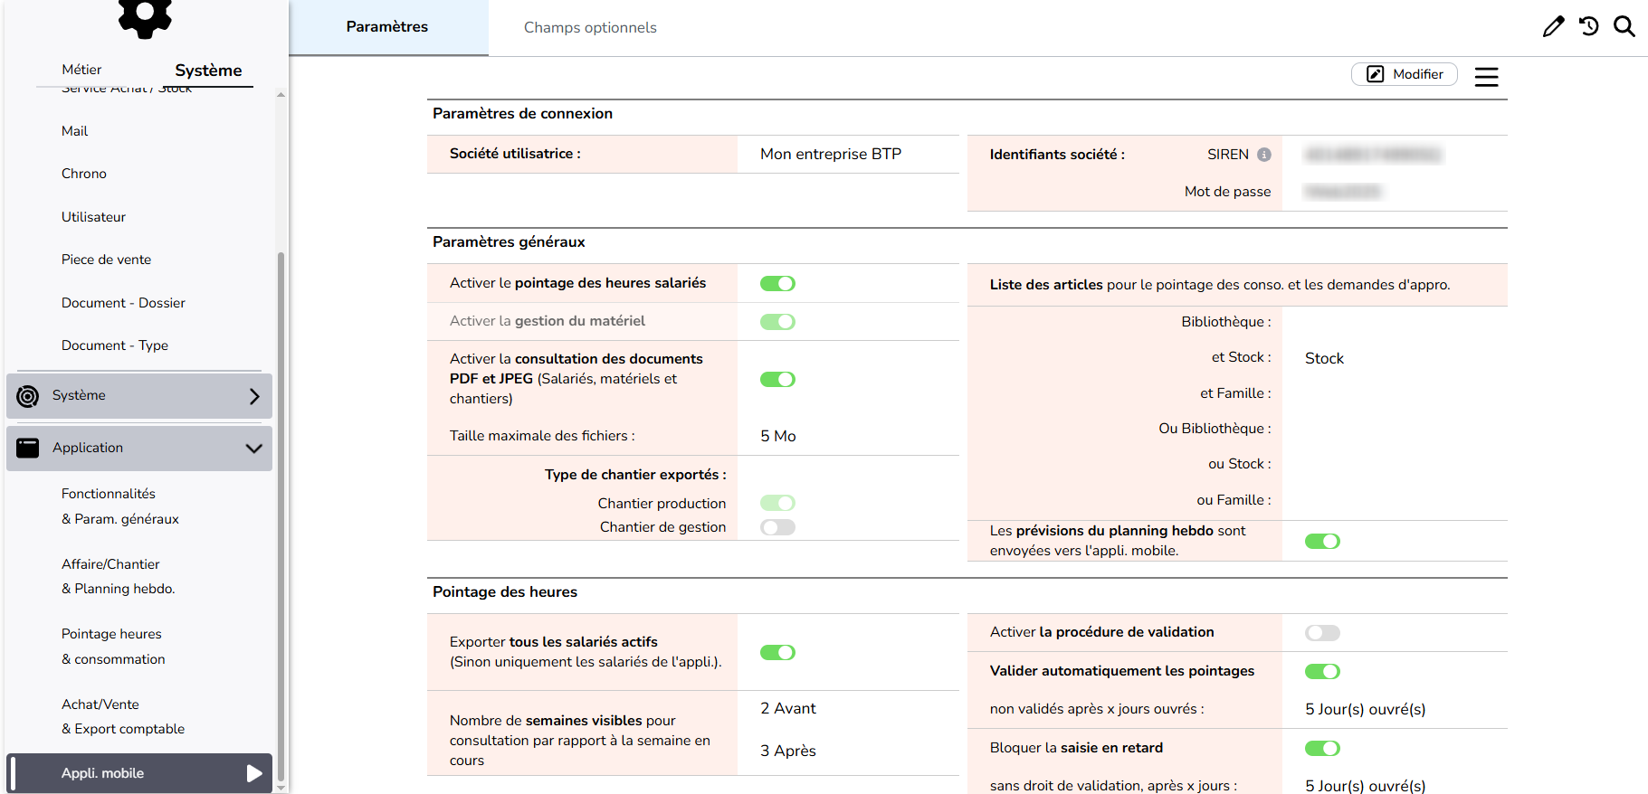The width and height of the screenshot is (1648, 794).
Task: Open Piece de vente entry
Action: (106, 260)
